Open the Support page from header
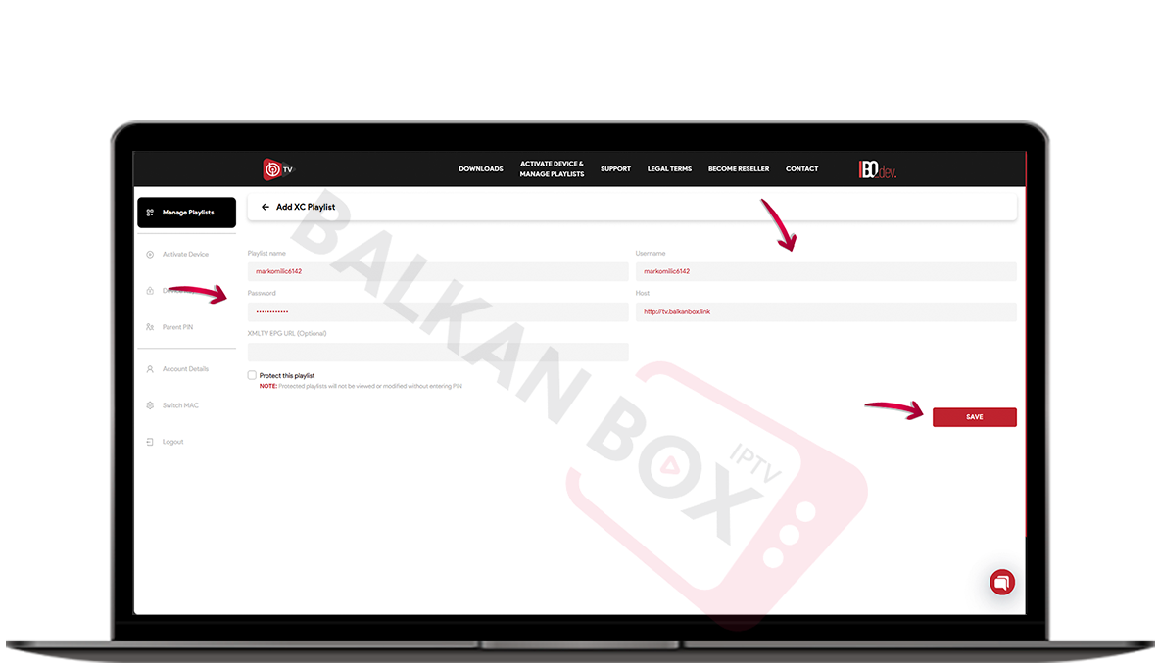Screen dimensions: 1159x665 615,169
